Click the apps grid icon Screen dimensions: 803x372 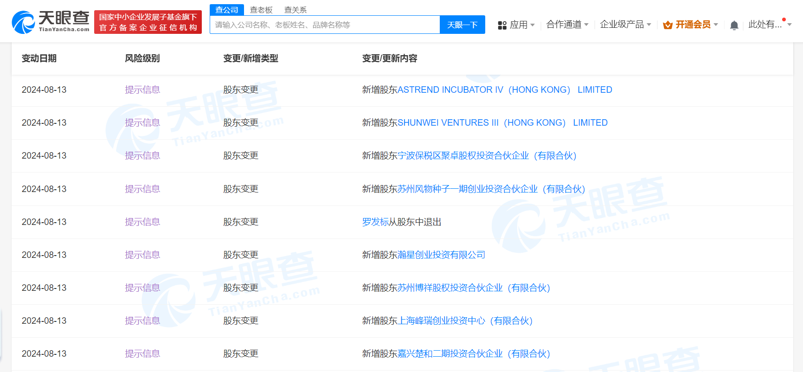[x=502, y=25]
